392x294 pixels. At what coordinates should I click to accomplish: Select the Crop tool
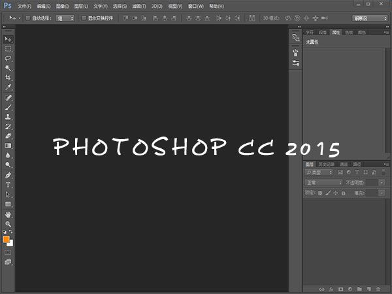point(8,77)
